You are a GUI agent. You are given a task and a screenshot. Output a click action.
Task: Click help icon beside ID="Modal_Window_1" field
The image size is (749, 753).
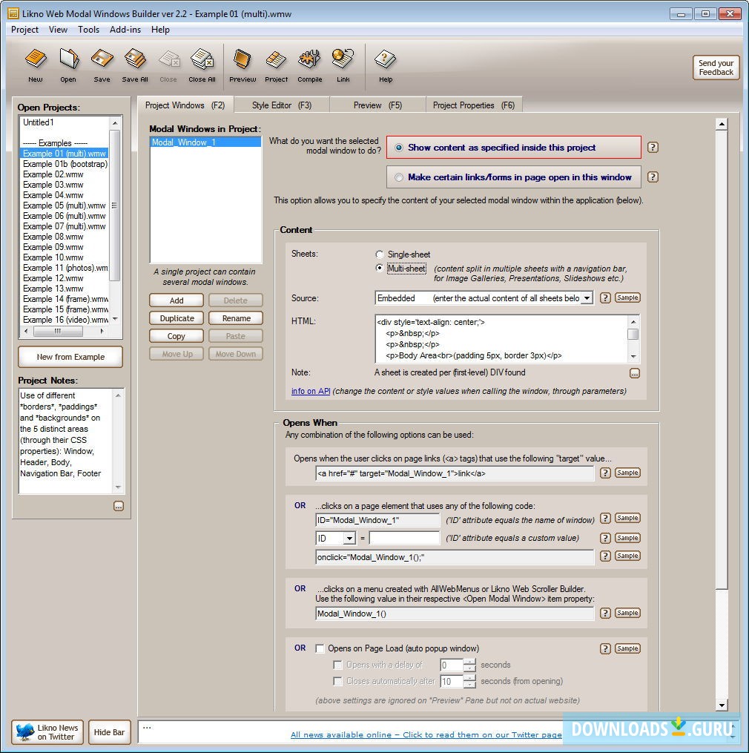605,518
